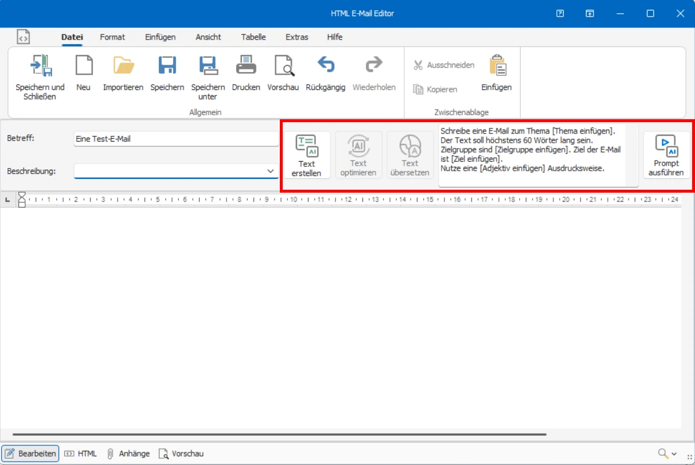Open the Hilfe ribbon tab

pyautogui.click(x=335, y=37)
